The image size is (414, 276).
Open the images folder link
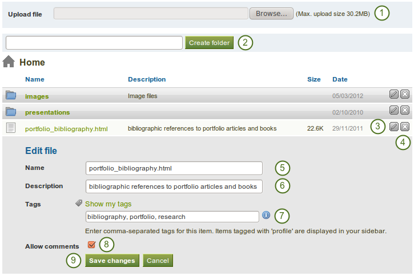pyautogui.click(x=37, y=96)
